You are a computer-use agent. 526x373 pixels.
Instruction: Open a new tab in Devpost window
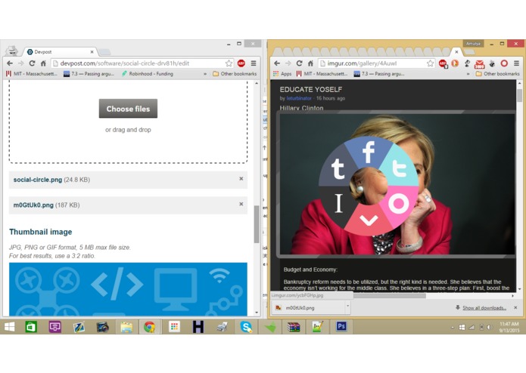coord(104,52)
